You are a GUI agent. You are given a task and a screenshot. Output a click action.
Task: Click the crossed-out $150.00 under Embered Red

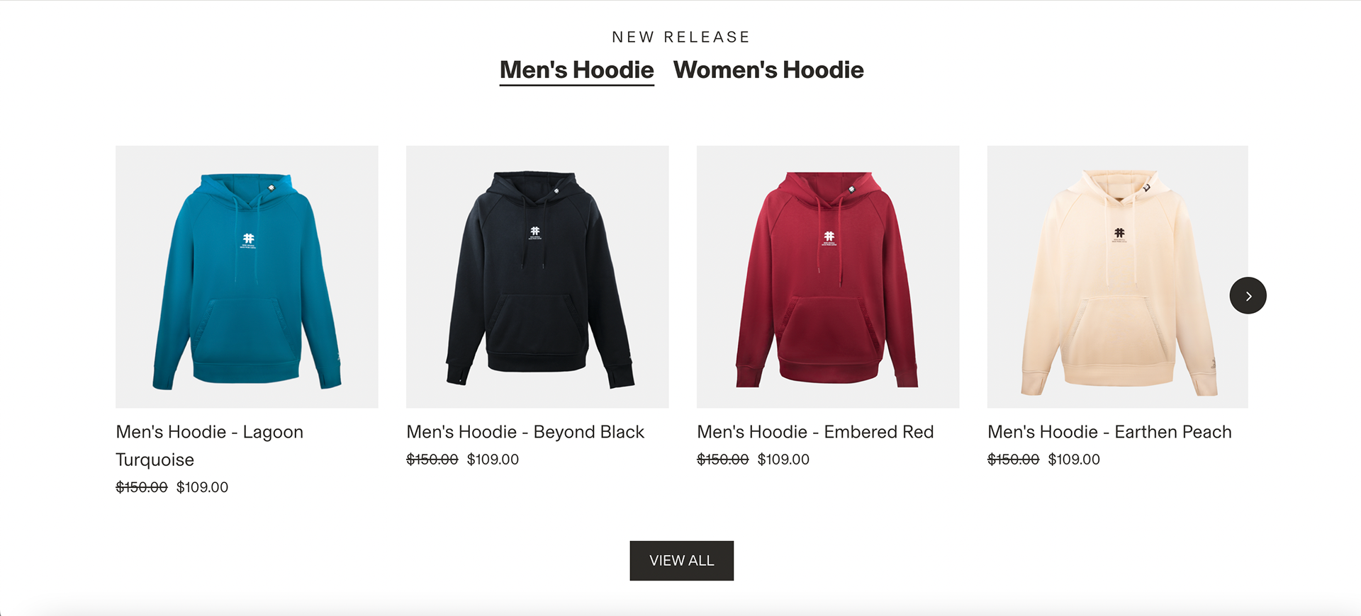(x=723, y=460)
